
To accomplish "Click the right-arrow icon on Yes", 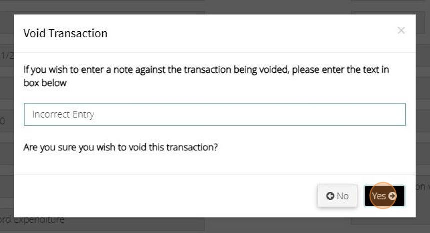I will pyautogui.click(x=392, y=196).
